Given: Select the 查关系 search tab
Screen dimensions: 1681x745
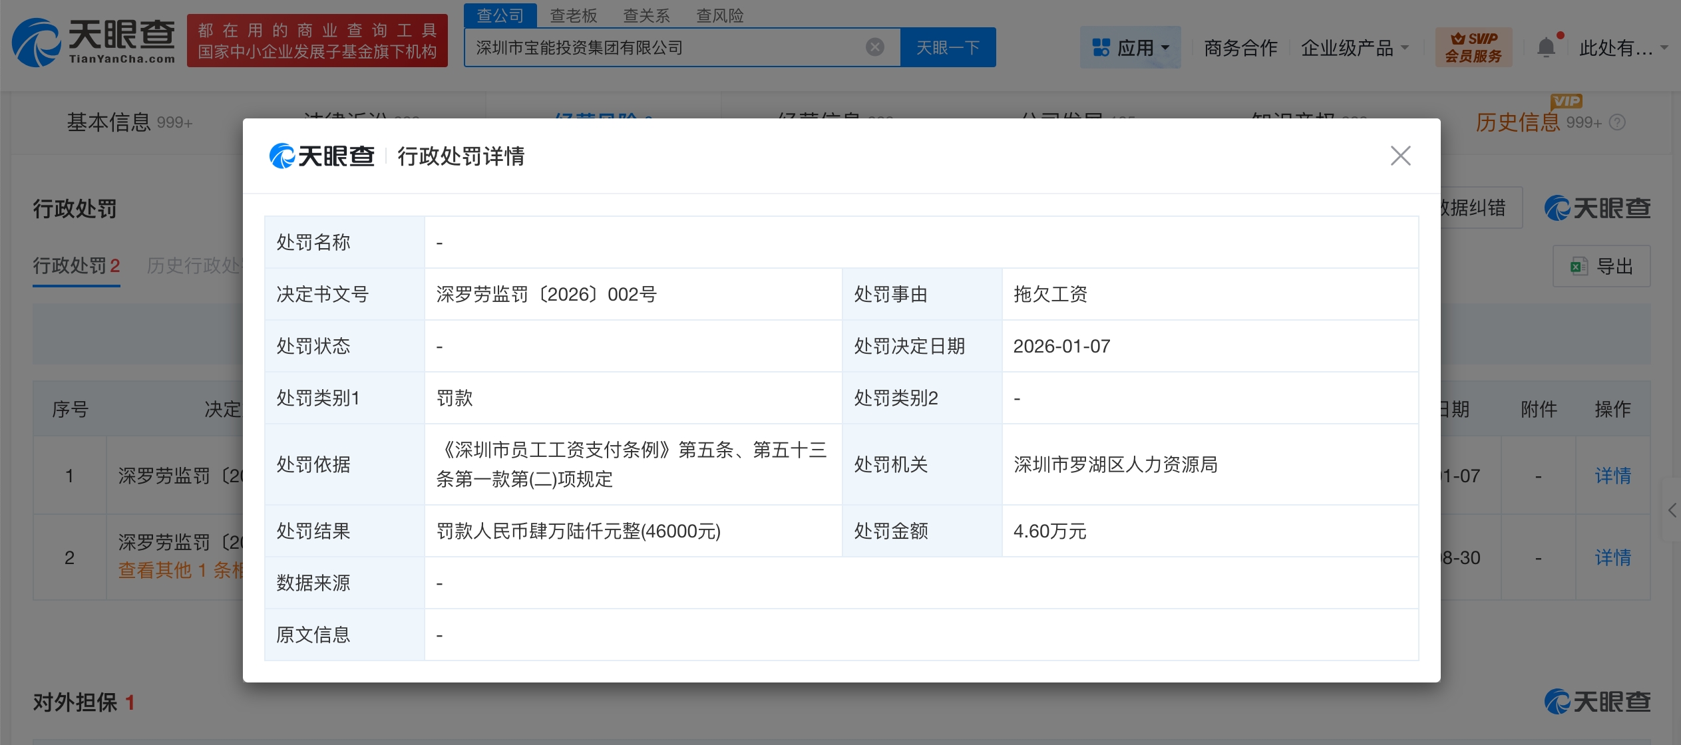Looking at the screenshot, I should pos(646,15).
